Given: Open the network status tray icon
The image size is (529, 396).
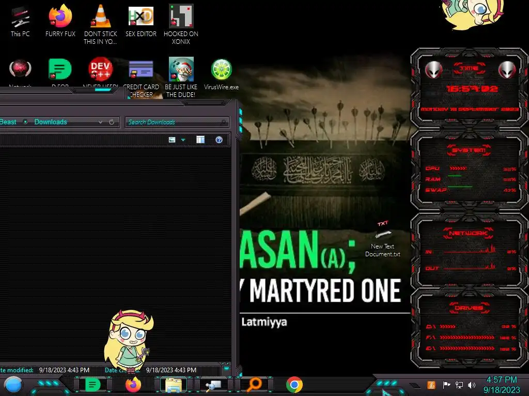Looking at the screenshot, I should coord(459,385).
